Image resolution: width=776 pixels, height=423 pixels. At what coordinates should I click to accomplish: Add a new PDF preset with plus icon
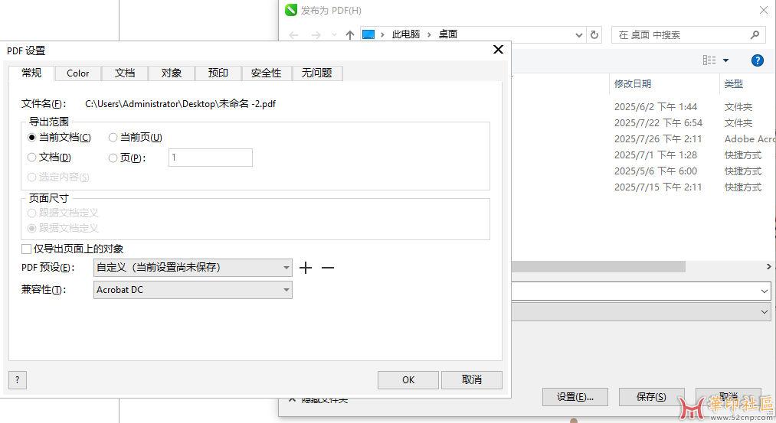coord(306,268)
